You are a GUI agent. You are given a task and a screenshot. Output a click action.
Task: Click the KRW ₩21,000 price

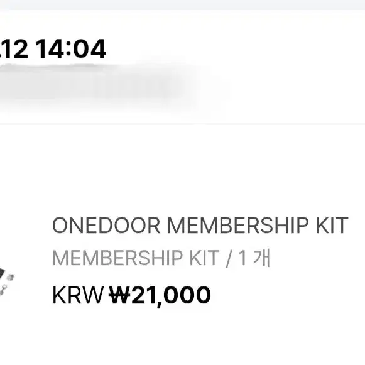point(131,296)
